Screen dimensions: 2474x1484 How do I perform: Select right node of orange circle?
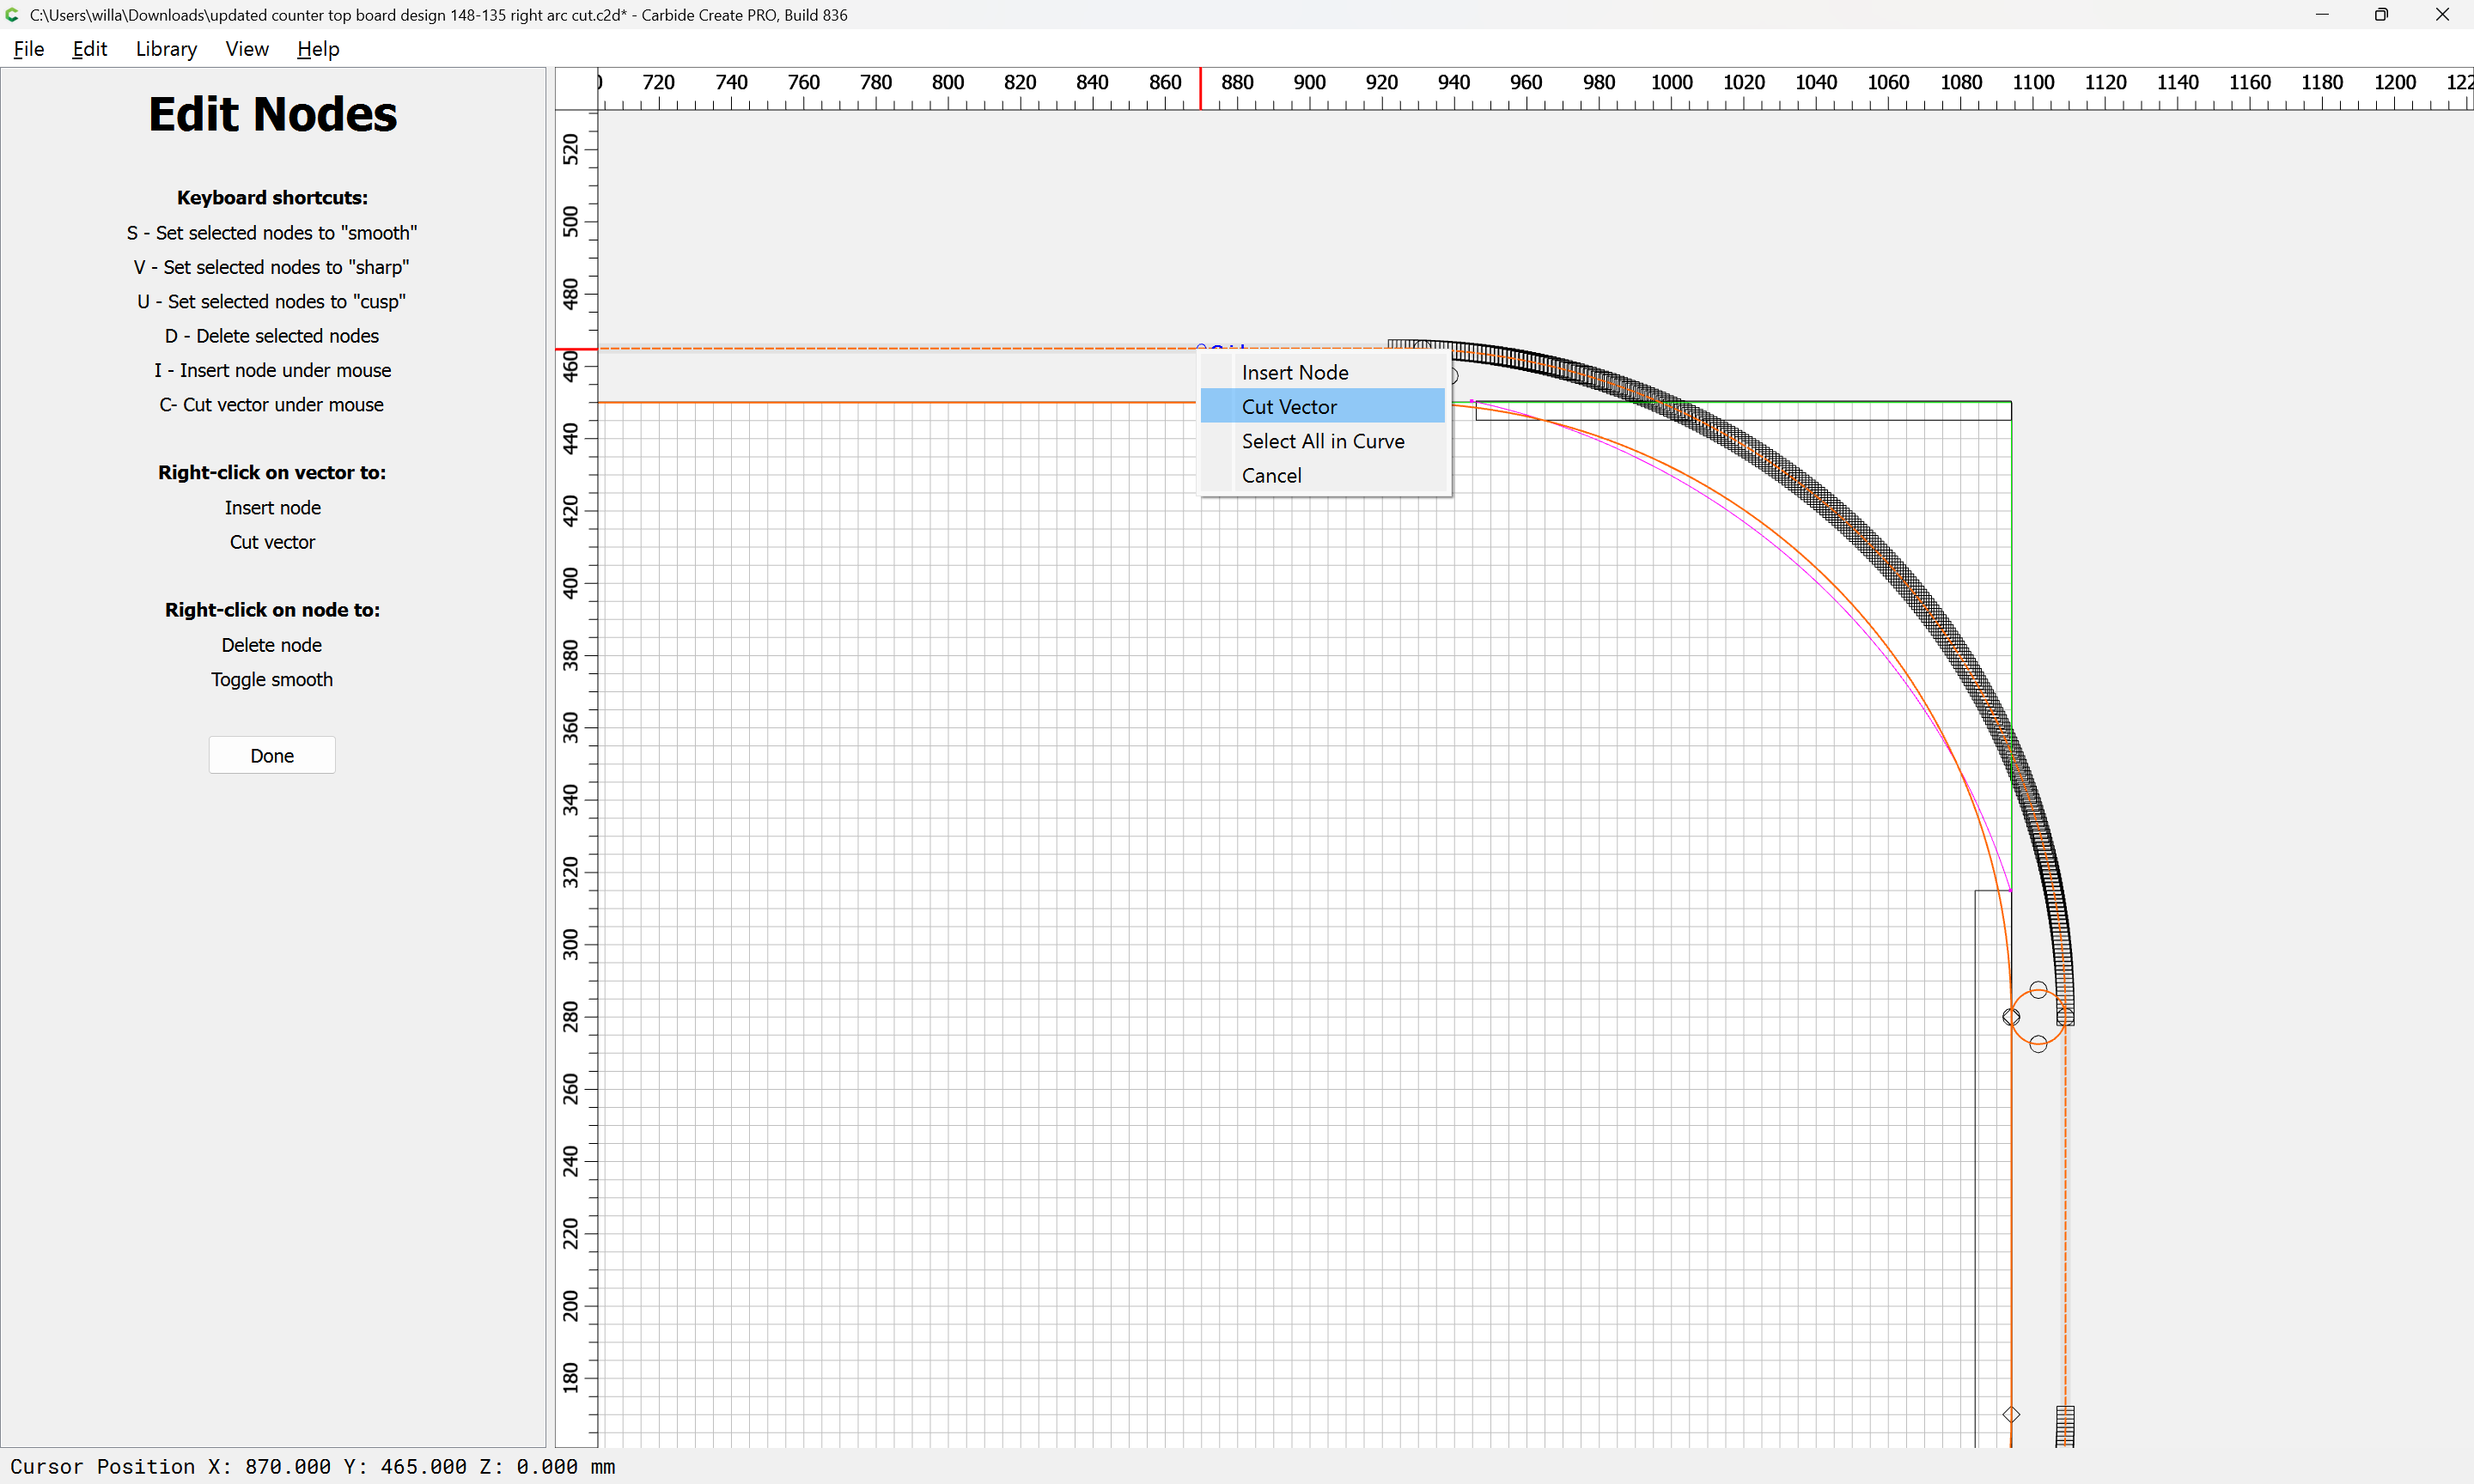pyautogui.click(x=2065, y=1017)
